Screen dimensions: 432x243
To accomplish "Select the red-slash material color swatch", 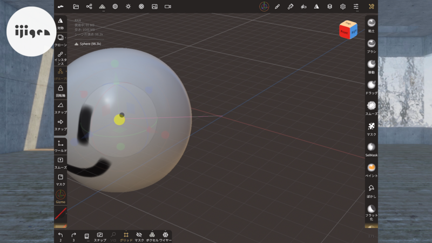I will (60, 213).
